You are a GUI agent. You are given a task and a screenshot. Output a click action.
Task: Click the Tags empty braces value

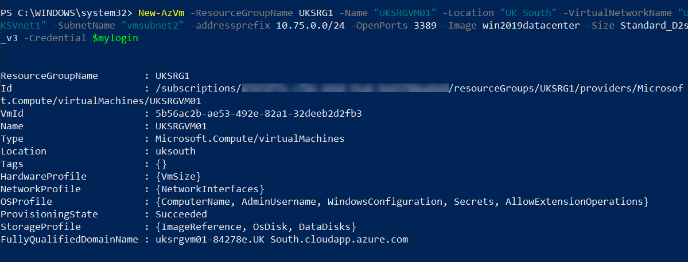pos(161,164)
